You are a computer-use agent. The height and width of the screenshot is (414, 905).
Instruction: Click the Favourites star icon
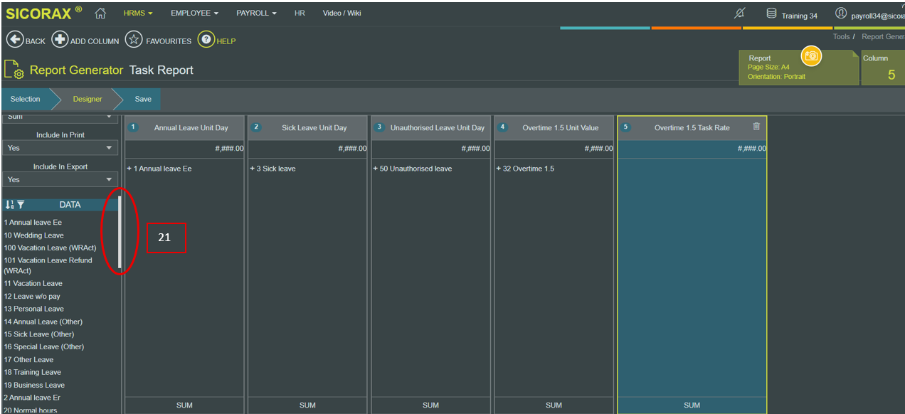134,40
